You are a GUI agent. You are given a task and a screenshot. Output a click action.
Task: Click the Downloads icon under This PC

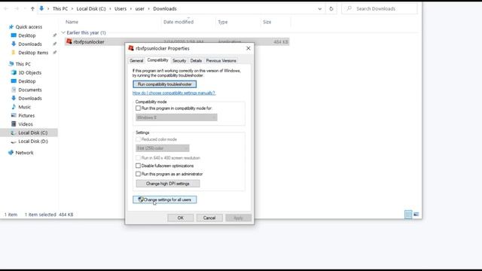14,99
